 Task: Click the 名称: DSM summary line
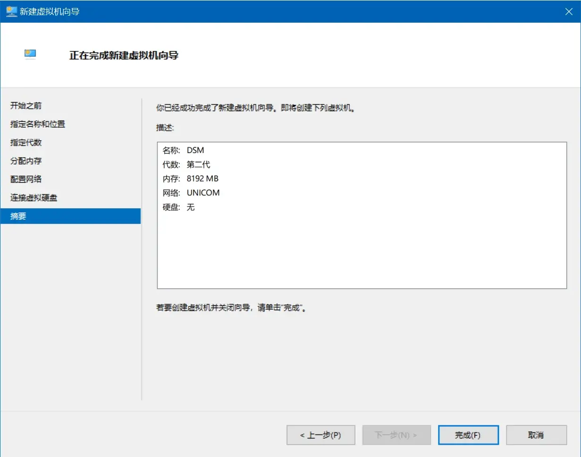click(184, 151)
